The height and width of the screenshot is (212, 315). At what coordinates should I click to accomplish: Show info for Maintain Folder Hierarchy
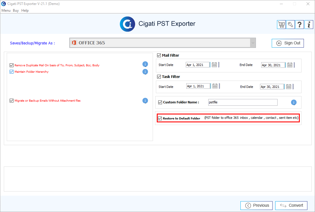pyautogui.click(x=145, y=72)
